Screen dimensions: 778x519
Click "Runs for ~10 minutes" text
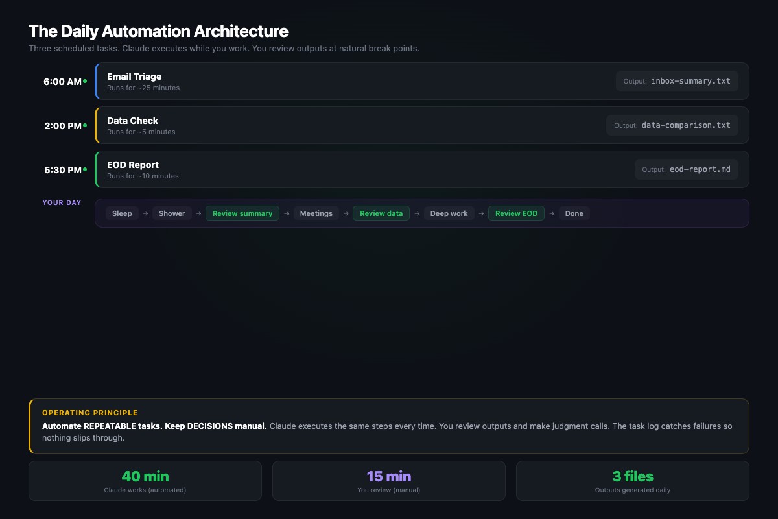143,176
